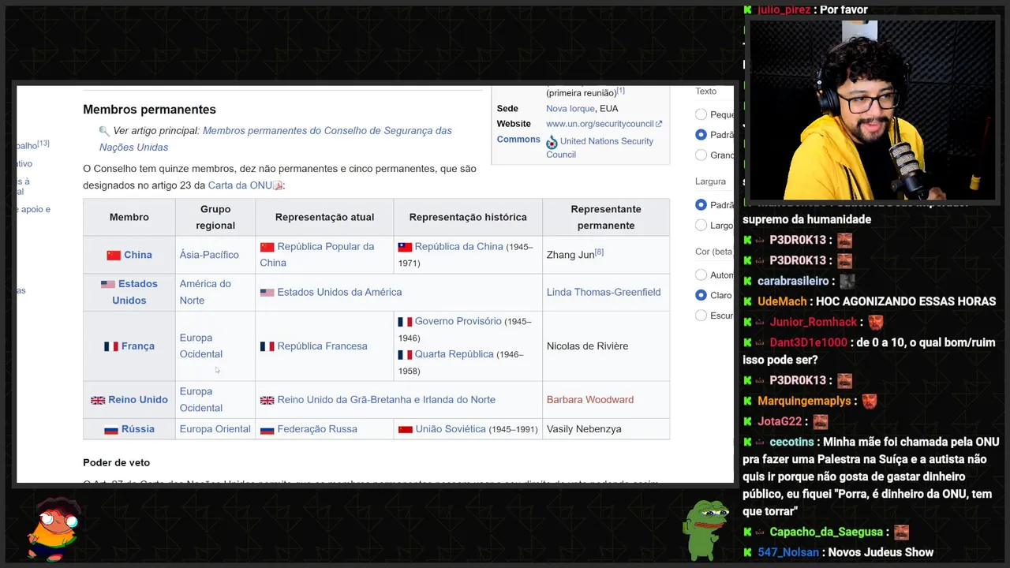Open the Europa Oriental link
The image size is (1010, 568).
(215, 429)
